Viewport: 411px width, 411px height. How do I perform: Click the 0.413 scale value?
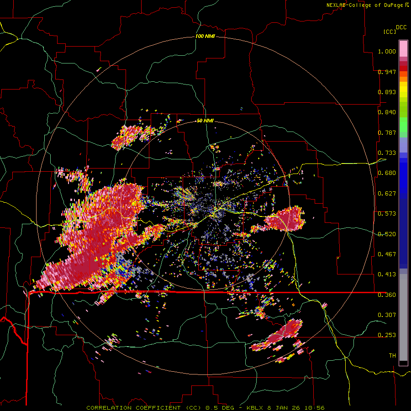point(387,274)
